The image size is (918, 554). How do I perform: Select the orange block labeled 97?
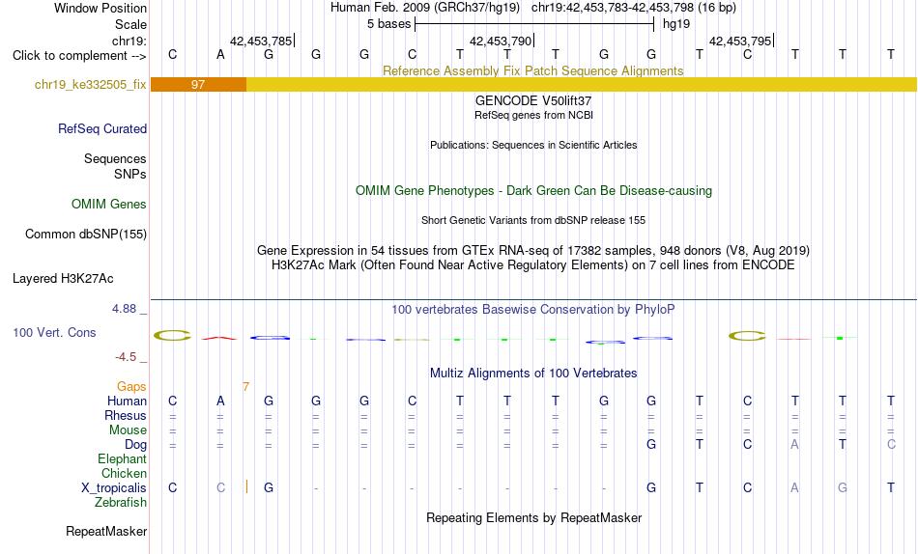198,85
